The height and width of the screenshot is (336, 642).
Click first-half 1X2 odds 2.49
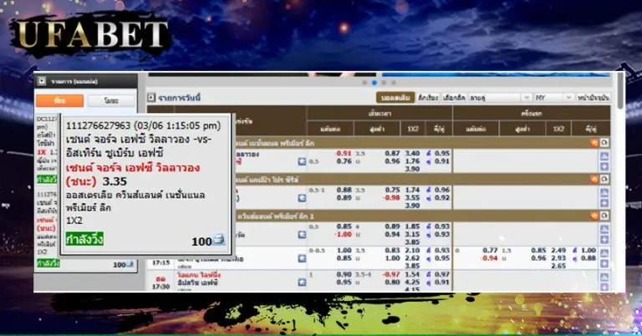click(x=558, y=251)
